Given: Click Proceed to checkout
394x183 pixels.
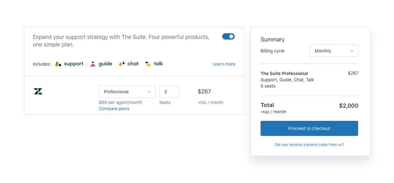Looking at the screenshot, I should (309, 128).
